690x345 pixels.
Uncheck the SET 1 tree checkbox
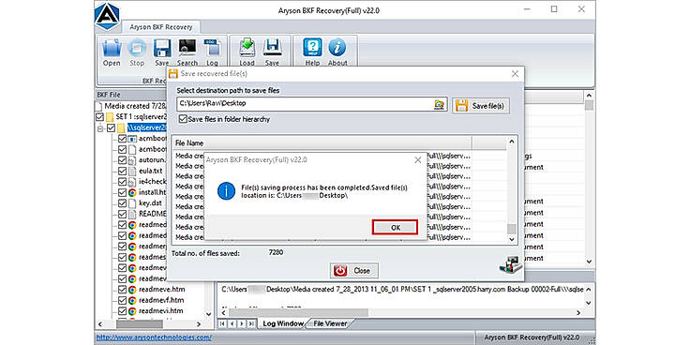[x=100, y=117]
